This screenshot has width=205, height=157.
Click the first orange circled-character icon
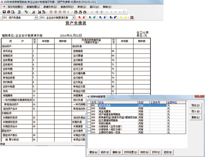[51, 12]
